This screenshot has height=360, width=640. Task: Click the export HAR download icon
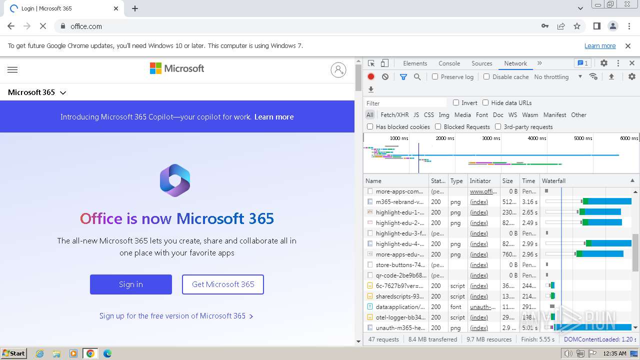[x=371, y=89]
